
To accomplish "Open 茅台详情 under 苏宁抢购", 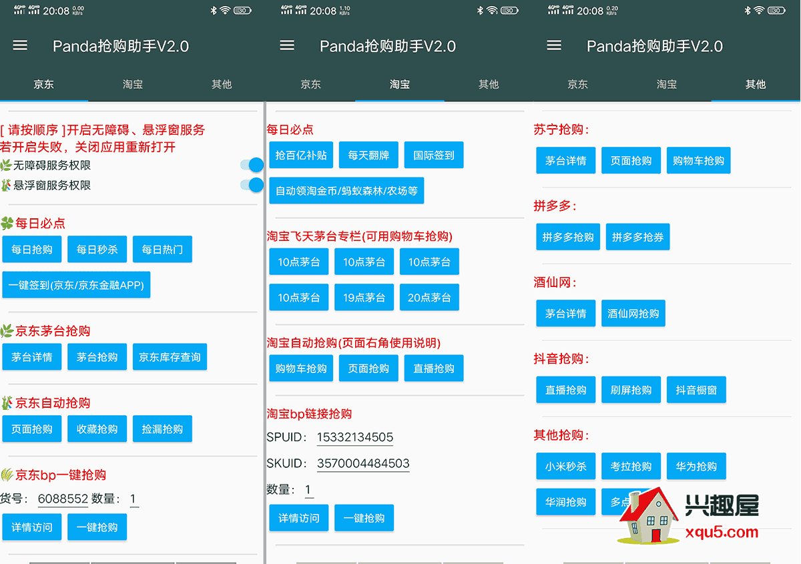I will click(x=566, y=161).
